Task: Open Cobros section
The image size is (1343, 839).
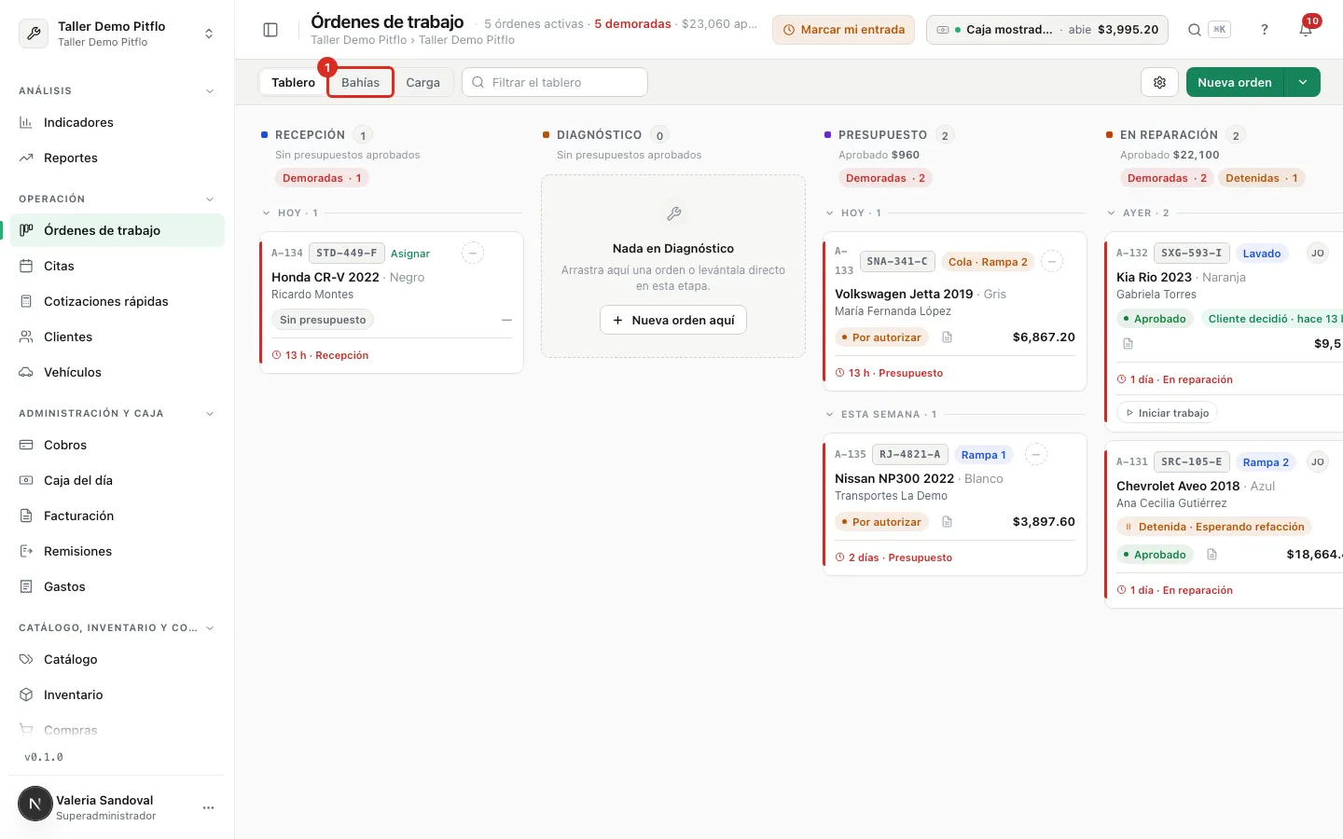Action: tap(117, 445)
